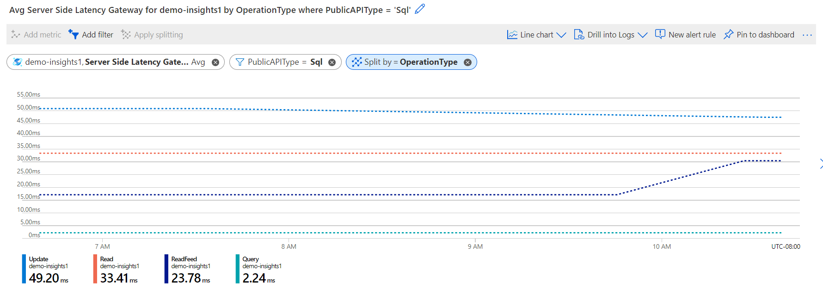Click the 9 AM axis label
This screenshot has width=823, height=289.
(475, 246)
